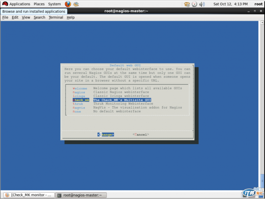Image resolution: width=265 pixels, height=199 pixels.
Task: Minimize the terminal window
Action: click(x=248, y=11)
